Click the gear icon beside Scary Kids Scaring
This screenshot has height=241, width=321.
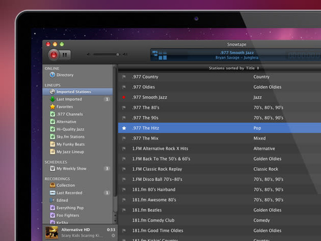[x=113, y=236]
